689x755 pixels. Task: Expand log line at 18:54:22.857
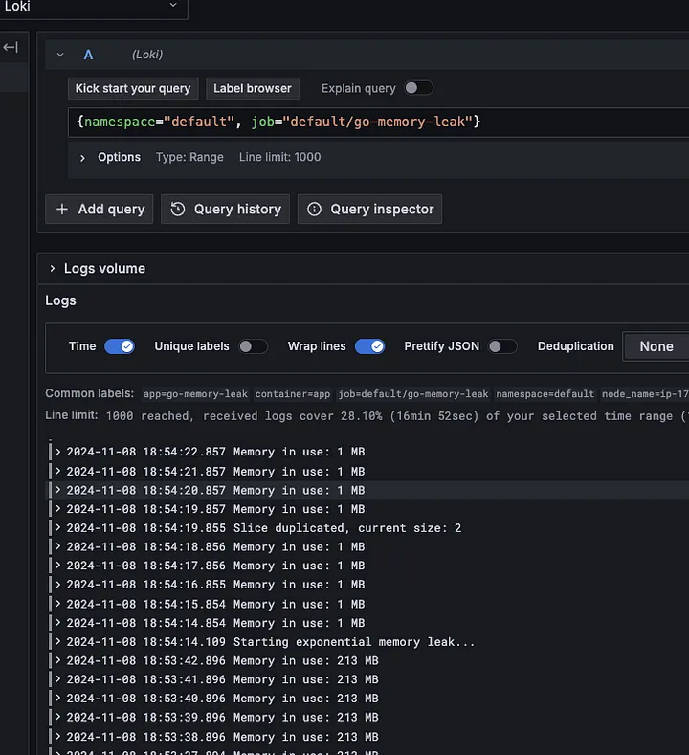tap(58, 452)
